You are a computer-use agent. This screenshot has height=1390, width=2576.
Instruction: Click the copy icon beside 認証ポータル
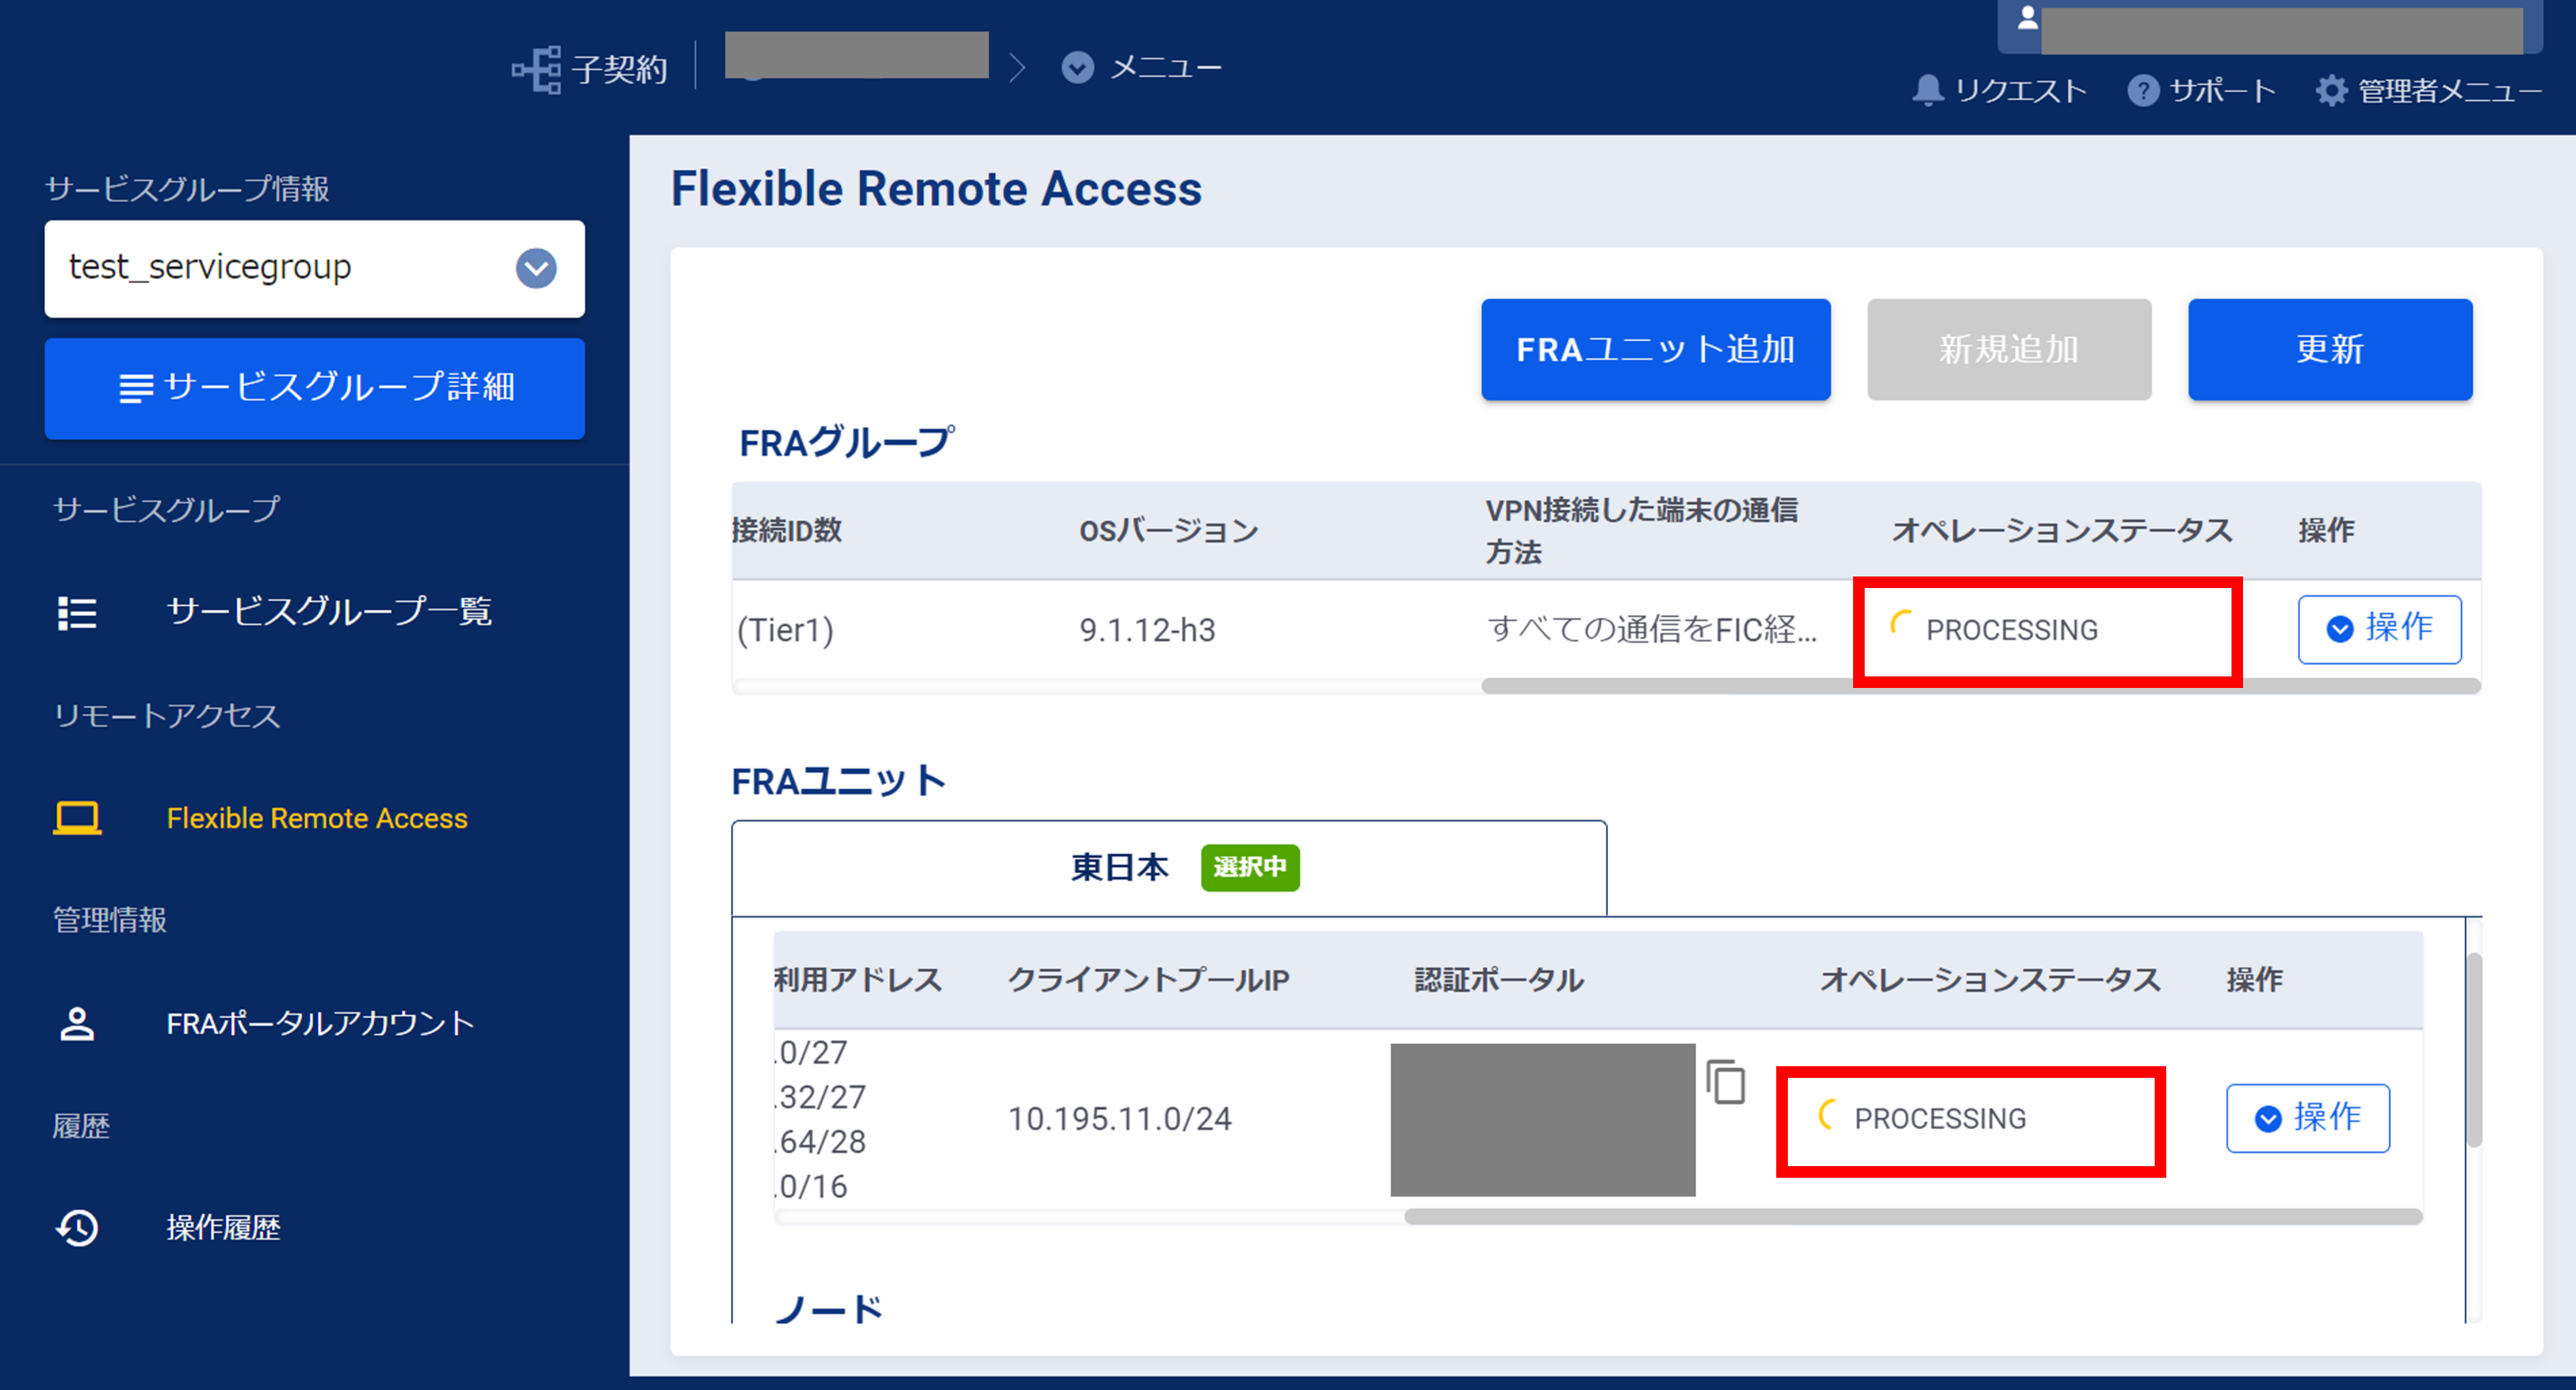[1726, 1082]
